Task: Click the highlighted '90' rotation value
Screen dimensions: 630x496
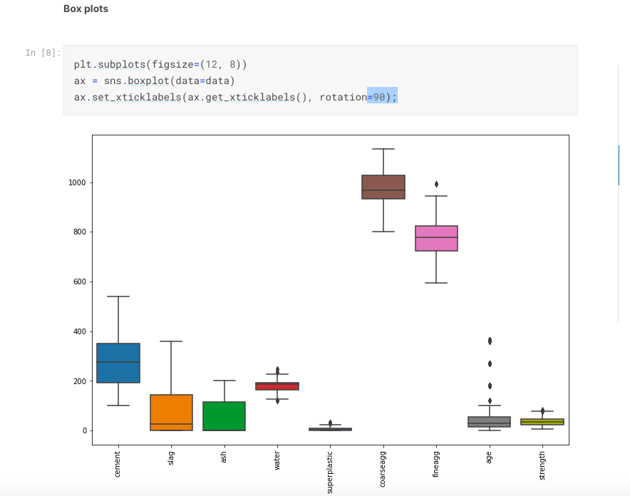Action: (378, 97)
